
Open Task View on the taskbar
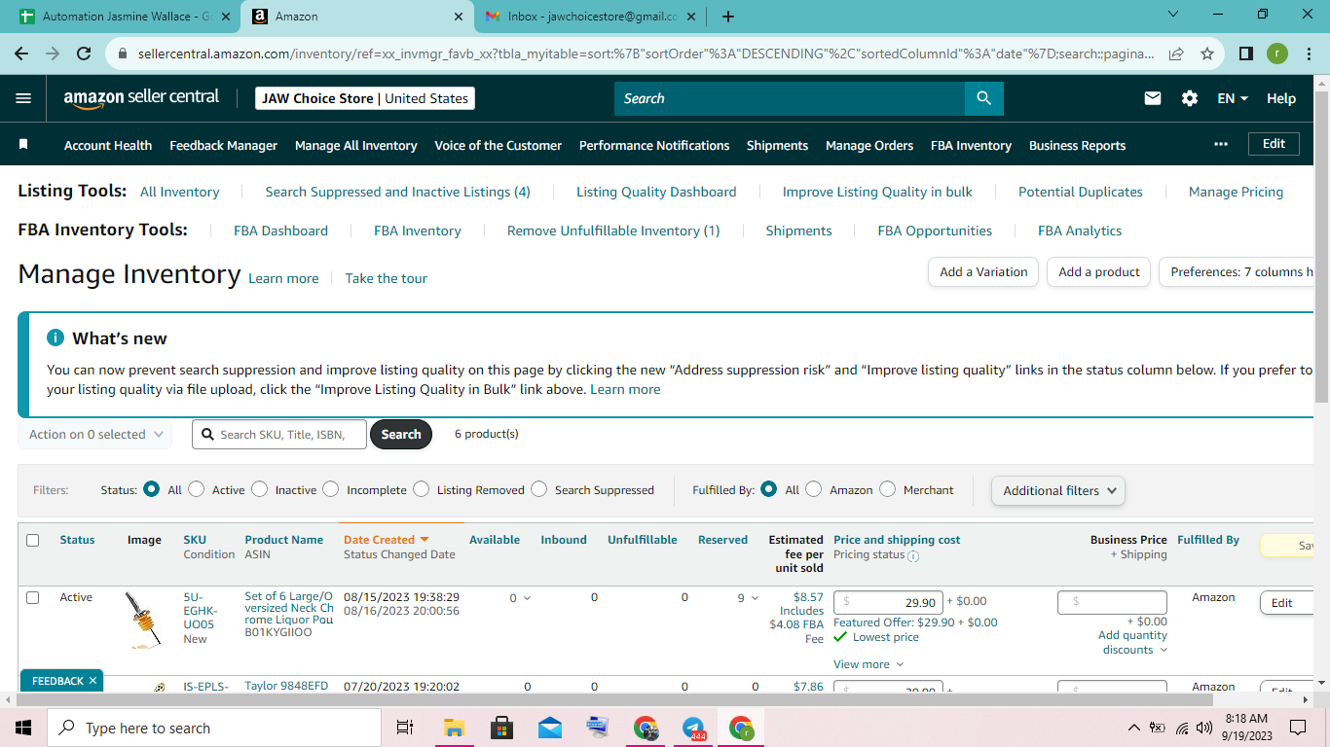(405, 728)
